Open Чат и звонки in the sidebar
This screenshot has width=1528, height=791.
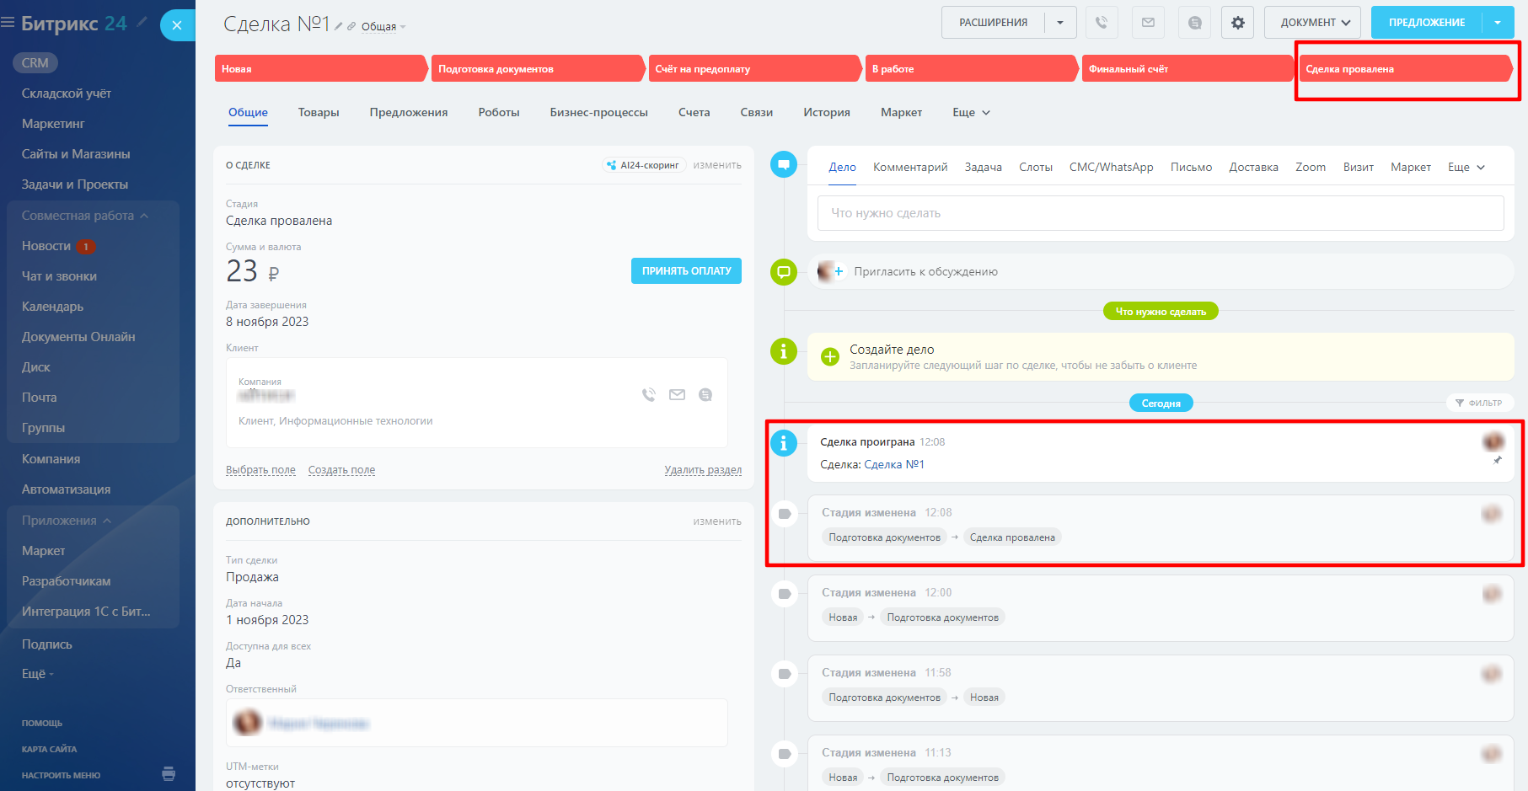tap(59, 276)
